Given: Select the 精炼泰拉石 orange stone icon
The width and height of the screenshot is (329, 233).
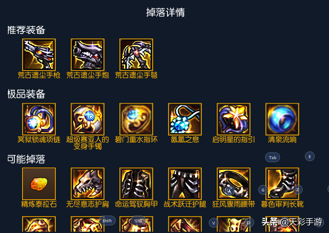Looking at the screenshot, I should click(39, 184).
